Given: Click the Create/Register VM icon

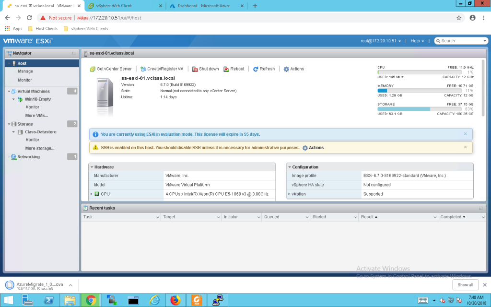Looking at the screenshot, I should [143, 69].
